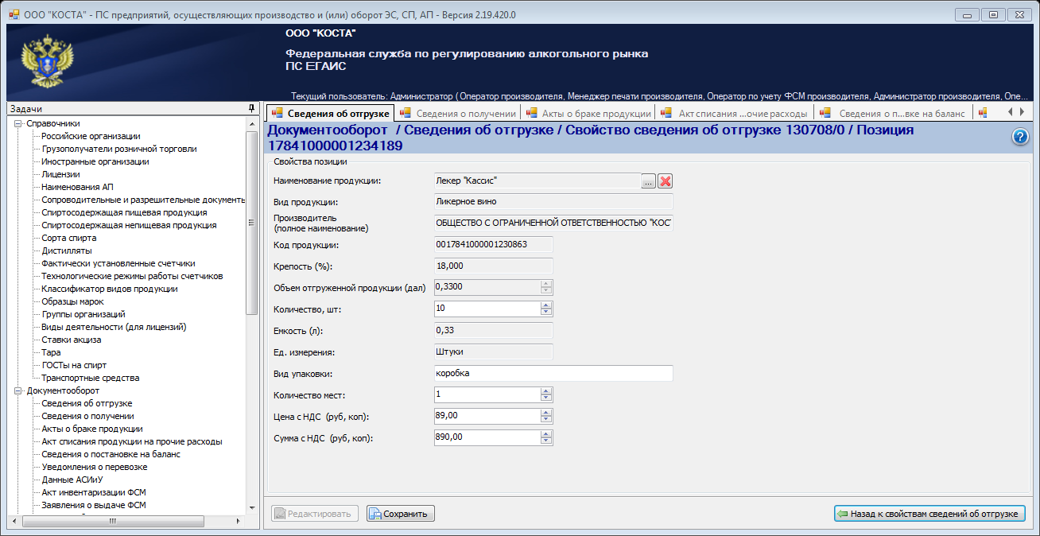Open Заявления о выдаче ФСМ tree item
The image size is (1040, 536).
(94, 505)
